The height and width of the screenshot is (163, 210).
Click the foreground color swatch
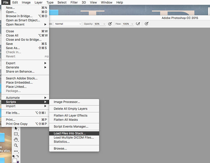tap(15, 161)
